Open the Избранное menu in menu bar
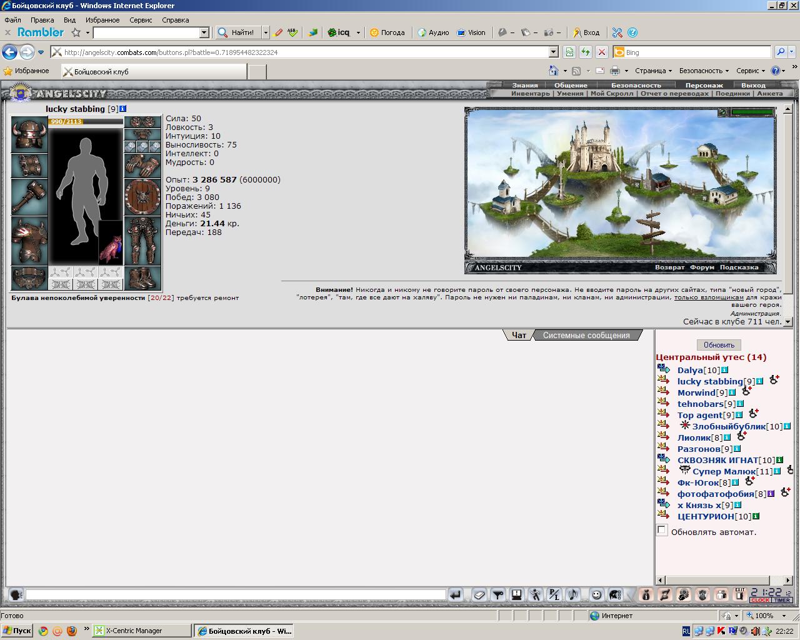Viewport: 800px width, 640px height. (x=102, y=20)
